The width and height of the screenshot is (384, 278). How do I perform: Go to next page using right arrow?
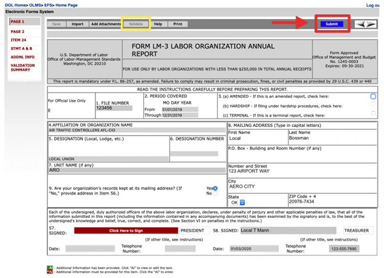370,24
